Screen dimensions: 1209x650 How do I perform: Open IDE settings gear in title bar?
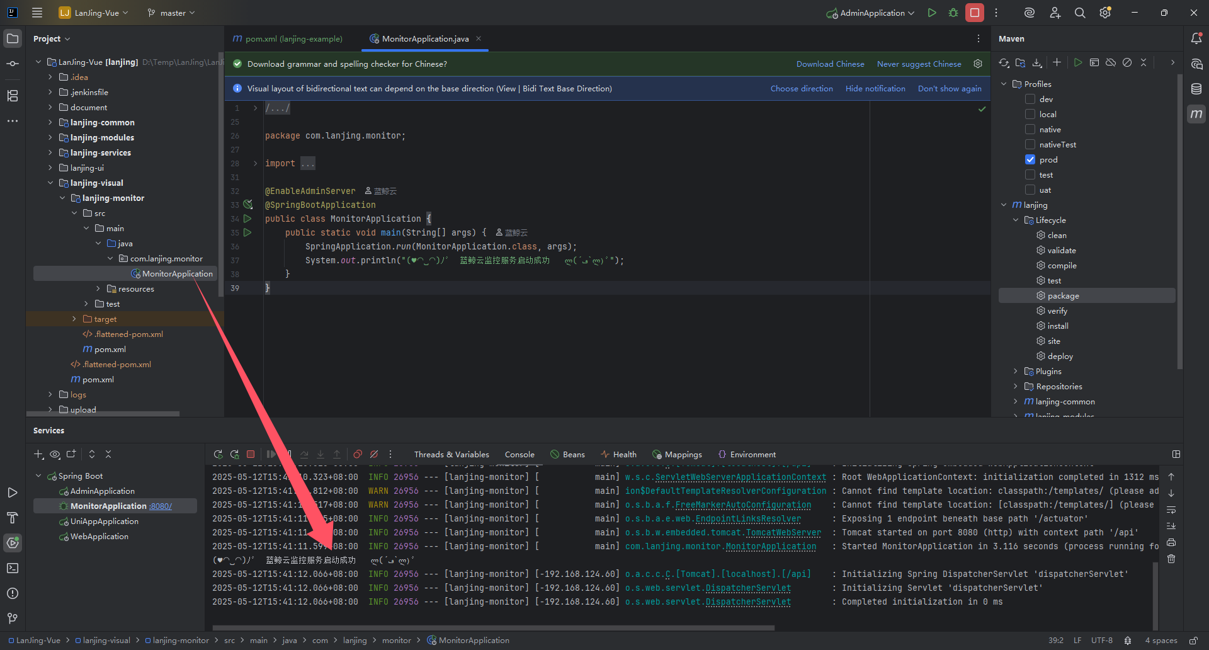1105,13
